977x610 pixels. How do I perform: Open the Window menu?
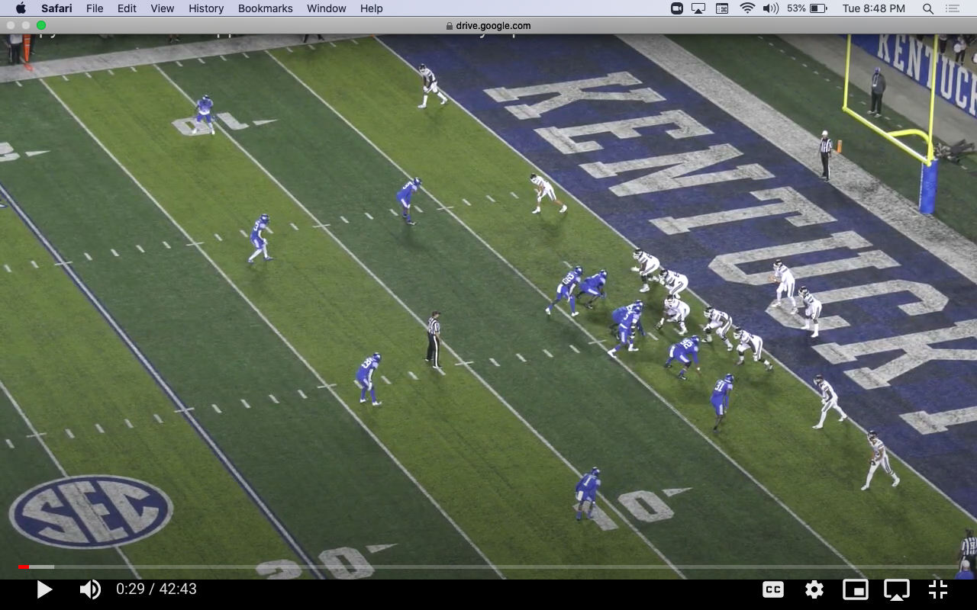coord(326,8)
